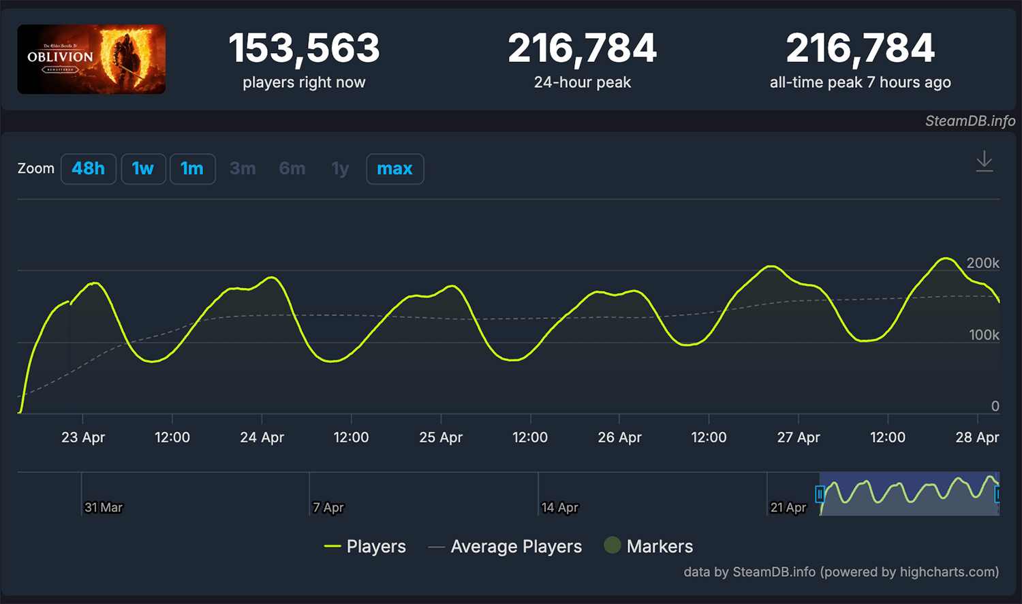Click the greyed-out 1y zoom option
Screen dimensions: 1022x604
(x=340, y=169)
